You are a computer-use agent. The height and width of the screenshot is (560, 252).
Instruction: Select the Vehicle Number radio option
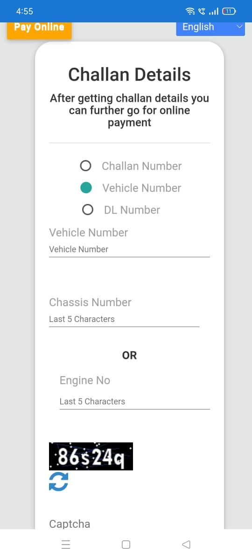[x=86, y=188]
